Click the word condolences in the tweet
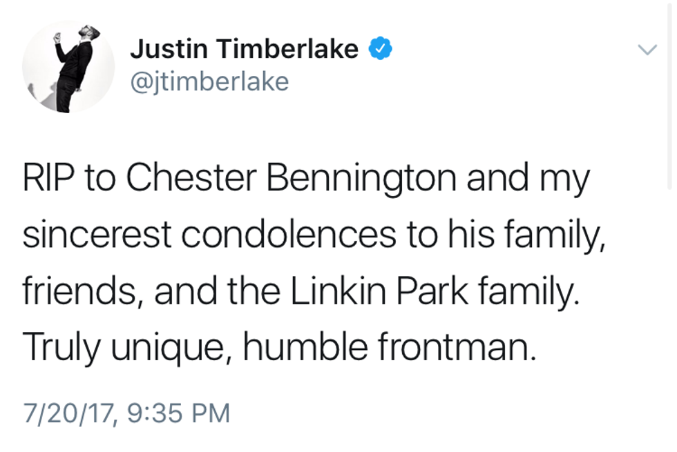Screen dimensions: 677x452 289,236
